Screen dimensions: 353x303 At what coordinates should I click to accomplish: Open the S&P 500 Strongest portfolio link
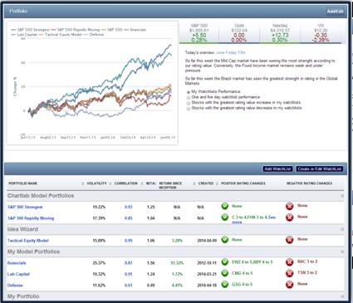(25, 207)
